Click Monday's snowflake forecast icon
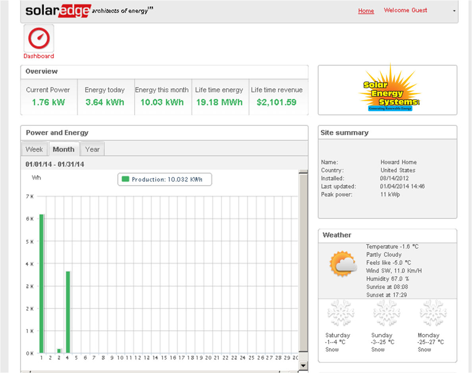472x373 pixels. click(x=433, y=313)
